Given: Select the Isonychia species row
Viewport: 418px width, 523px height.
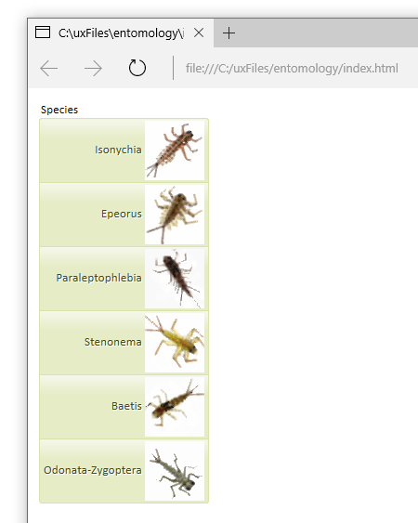Looking at the screenshot, I should coord(124,150).
